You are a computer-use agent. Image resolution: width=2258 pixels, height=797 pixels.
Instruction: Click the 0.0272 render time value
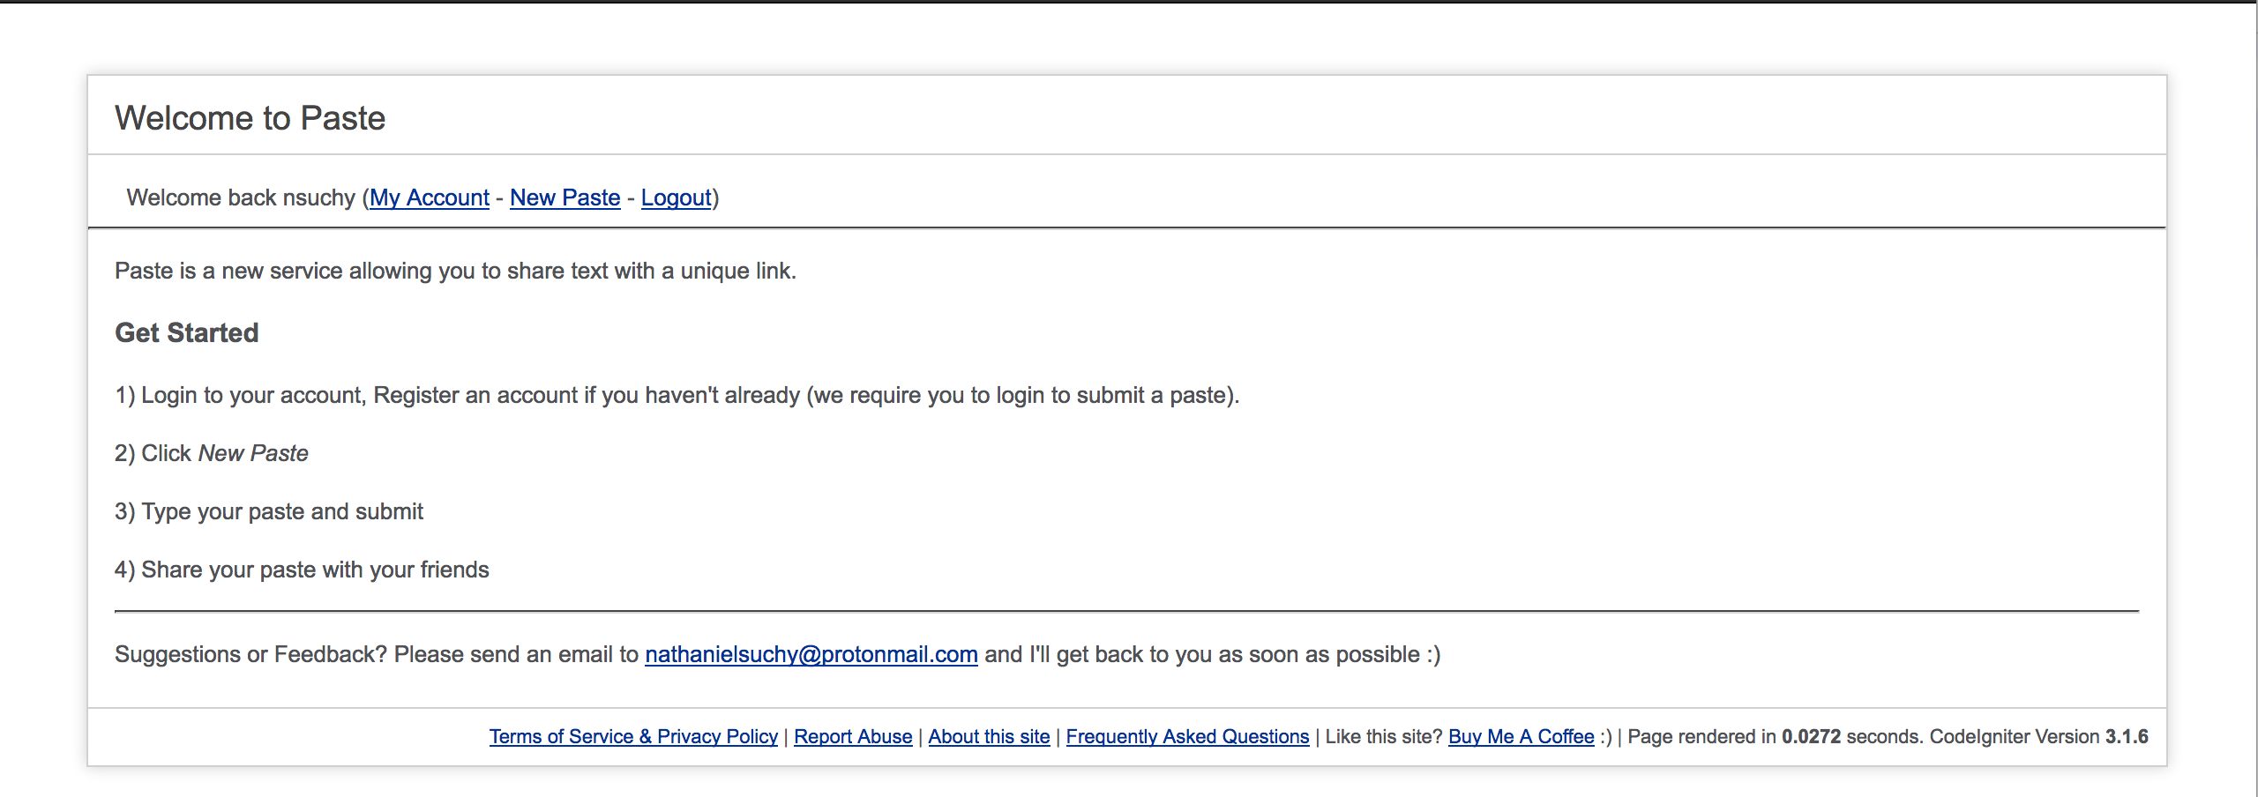(1811, 736)
